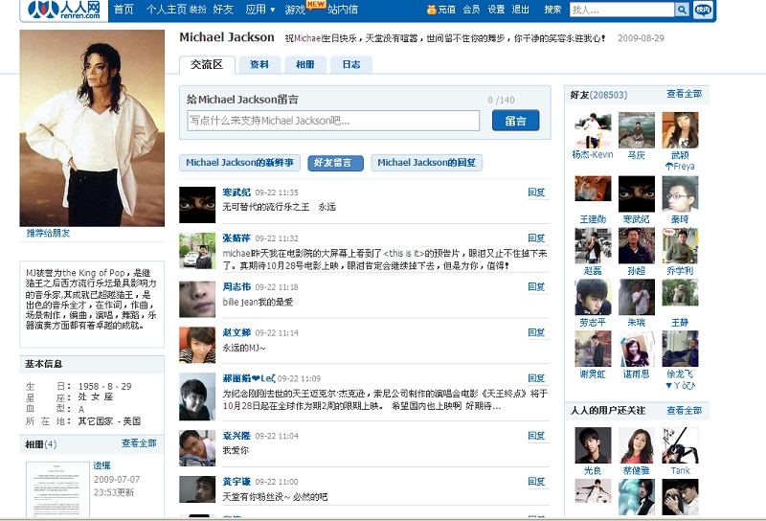Open friend 赵磊's avatar
The width and height of the screenshot is (766, 521).
coord(593,246)
